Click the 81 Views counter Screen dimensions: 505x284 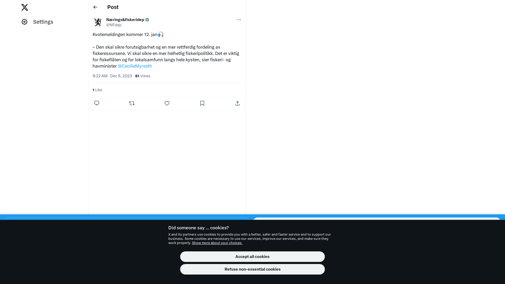143,76
